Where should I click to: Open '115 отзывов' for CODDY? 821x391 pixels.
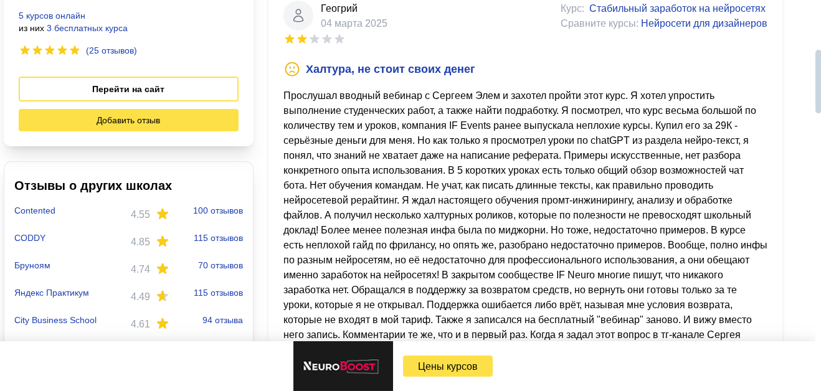pos(218,238)
